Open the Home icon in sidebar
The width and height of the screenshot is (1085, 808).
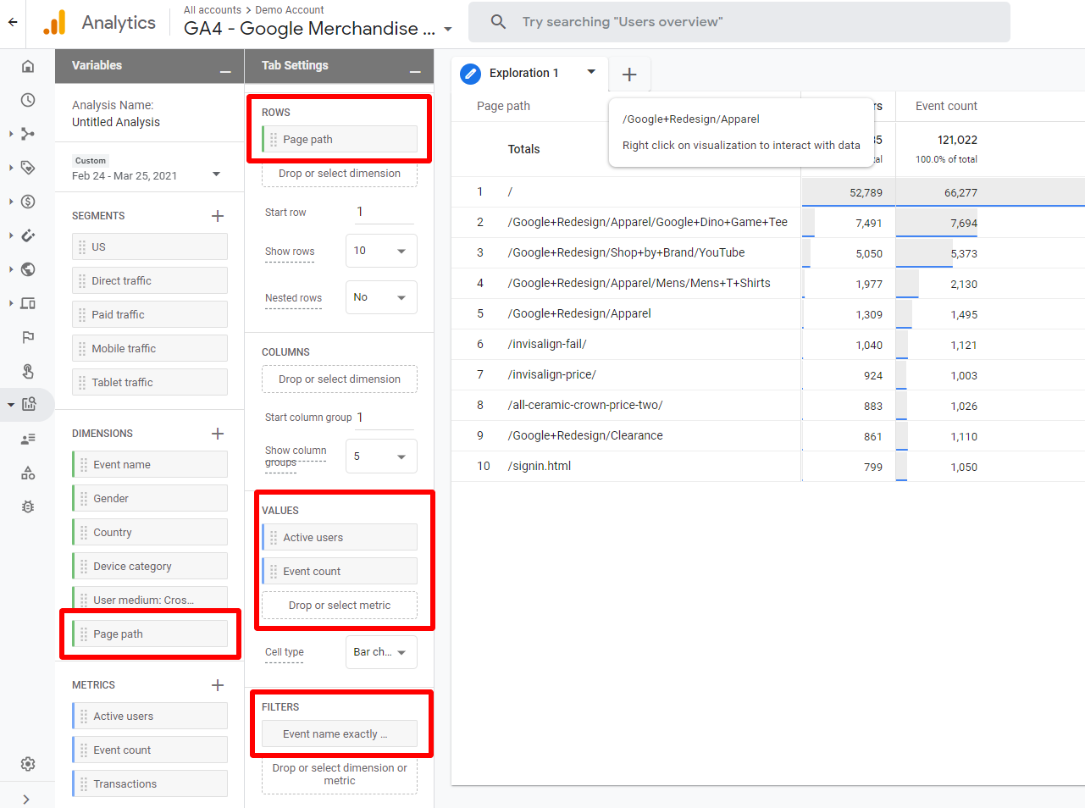(28, 66)
